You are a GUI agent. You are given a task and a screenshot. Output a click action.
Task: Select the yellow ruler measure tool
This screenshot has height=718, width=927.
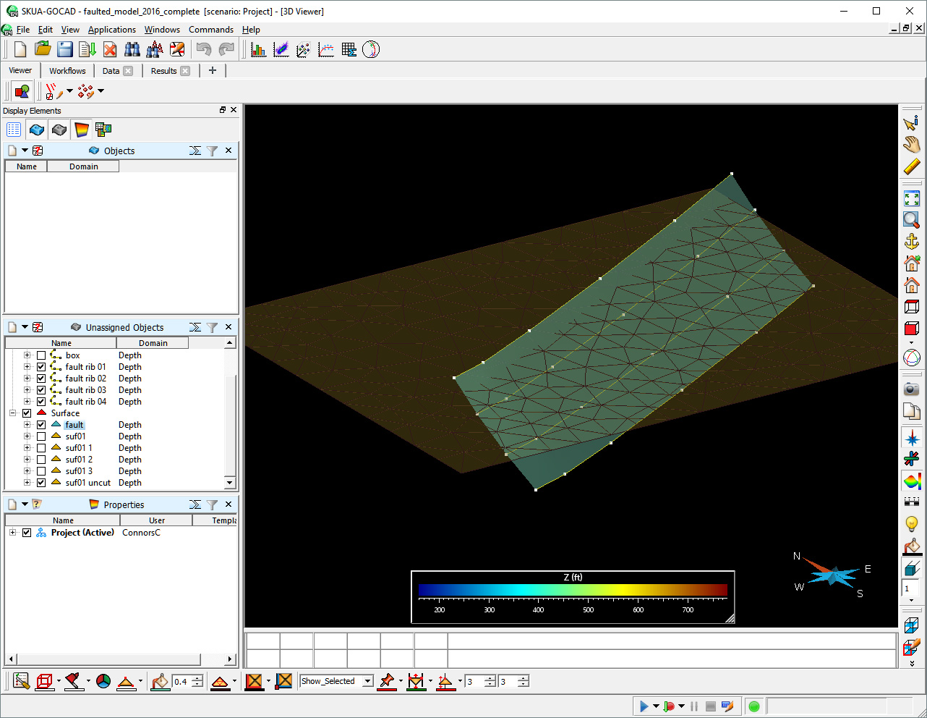(x=912, y=166)
